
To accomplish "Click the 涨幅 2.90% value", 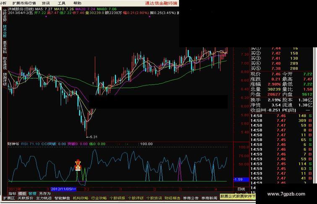I will pyautogui.click(x=274, y=84).
